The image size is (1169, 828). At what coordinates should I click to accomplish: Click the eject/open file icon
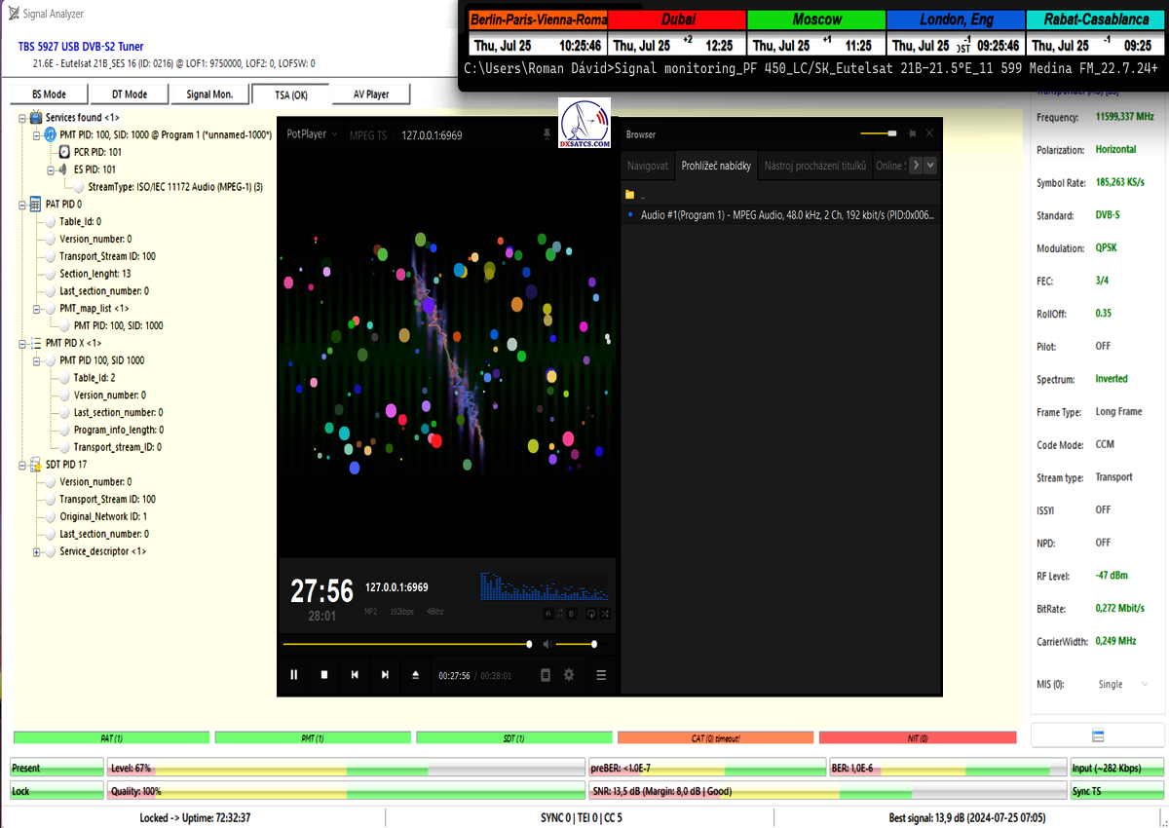[x=416, y=675]
